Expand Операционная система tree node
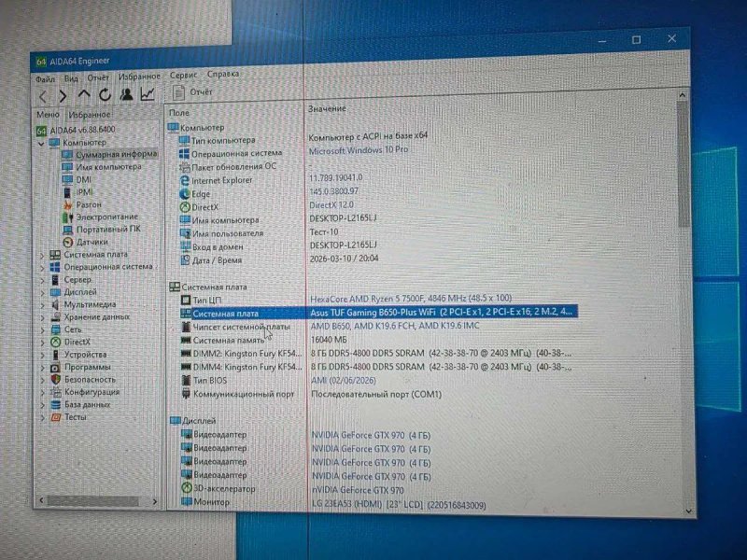 (42, 268)
